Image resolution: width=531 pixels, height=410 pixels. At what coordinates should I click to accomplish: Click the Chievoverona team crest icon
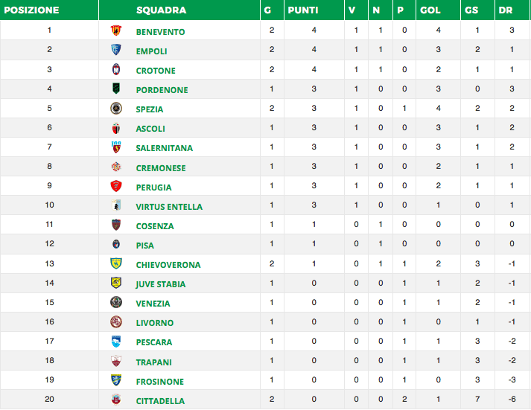point(115,264)
